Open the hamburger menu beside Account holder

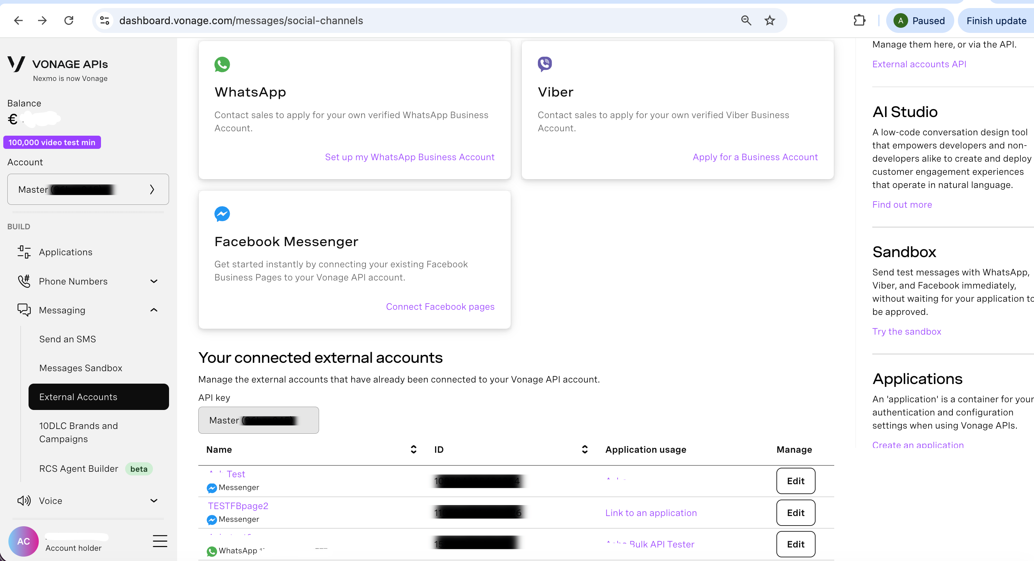[160, 541]
